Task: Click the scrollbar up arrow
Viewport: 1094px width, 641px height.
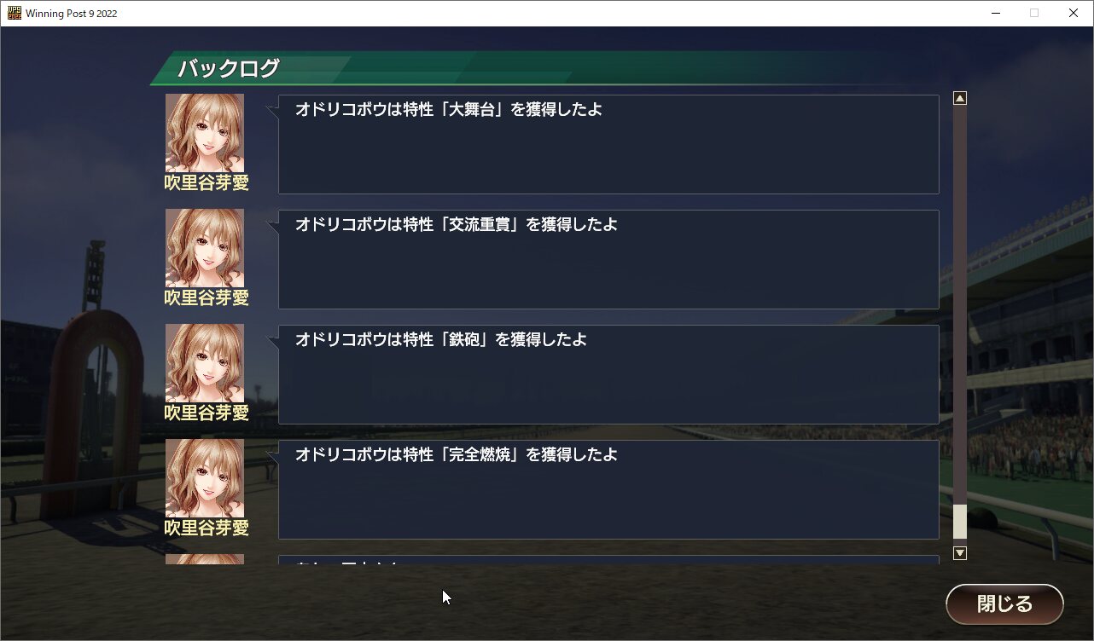Action: click(x=960, y=98)
